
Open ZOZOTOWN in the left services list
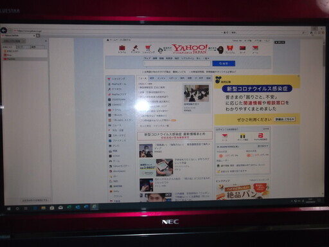click(117, 100)
